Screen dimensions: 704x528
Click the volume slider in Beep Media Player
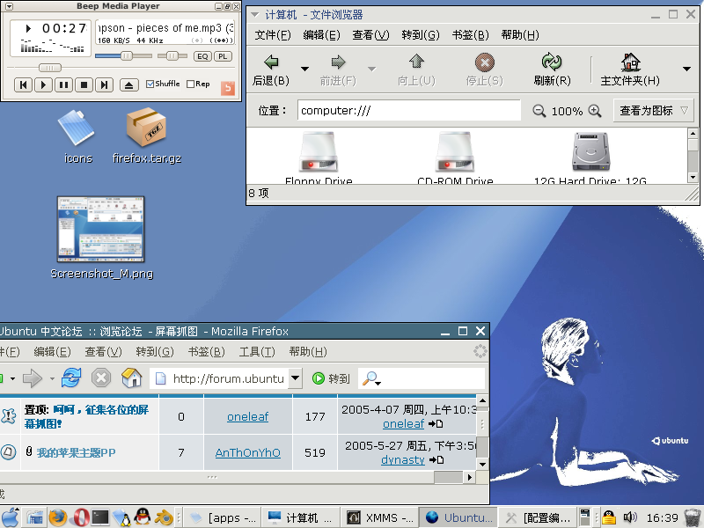pyautogui.click(x=123, y=56)
